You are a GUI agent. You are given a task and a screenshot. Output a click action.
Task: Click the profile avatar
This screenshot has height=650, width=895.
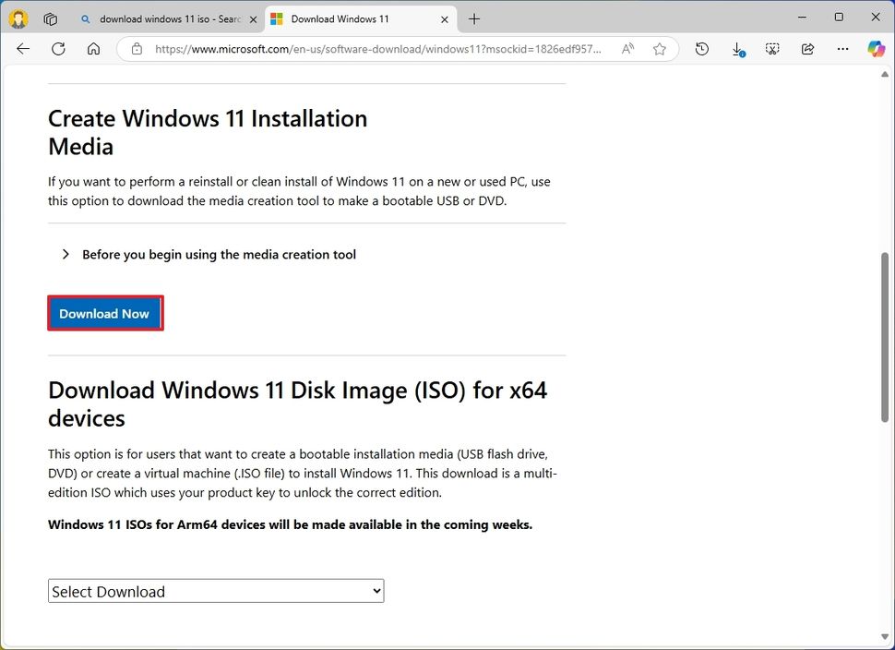click(18, 18)
